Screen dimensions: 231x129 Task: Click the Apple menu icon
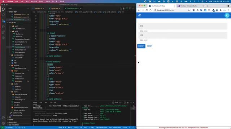click(3, 1)
